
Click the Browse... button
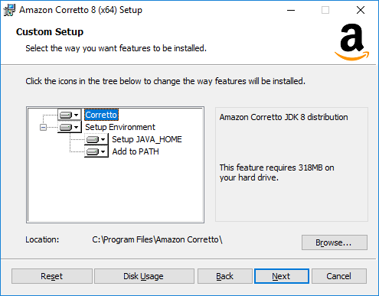[x=335, y=242]
